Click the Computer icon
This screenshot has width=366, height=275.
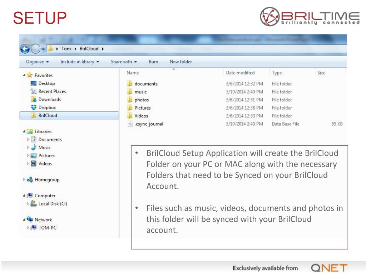(x=30, y=195)
